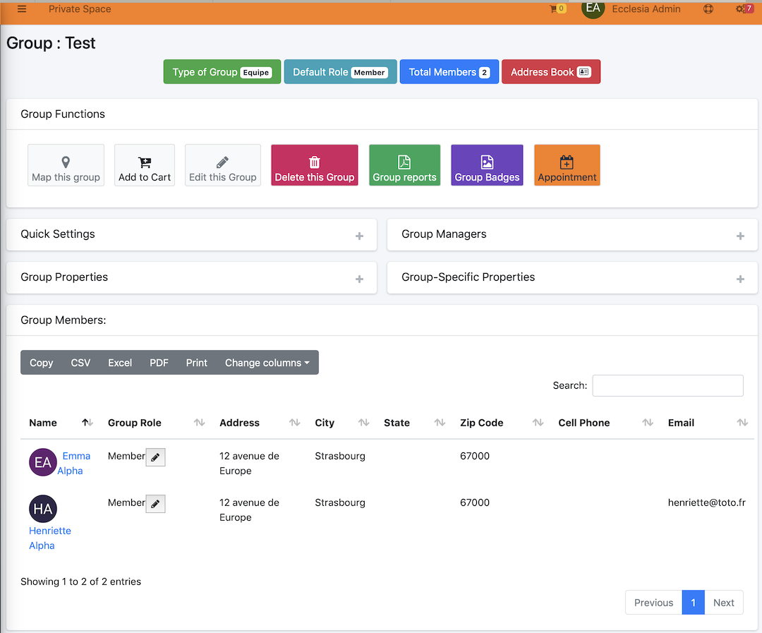Click the calendar plus icon in Appointment
This screenshot has width=762, height=633.
567,162
